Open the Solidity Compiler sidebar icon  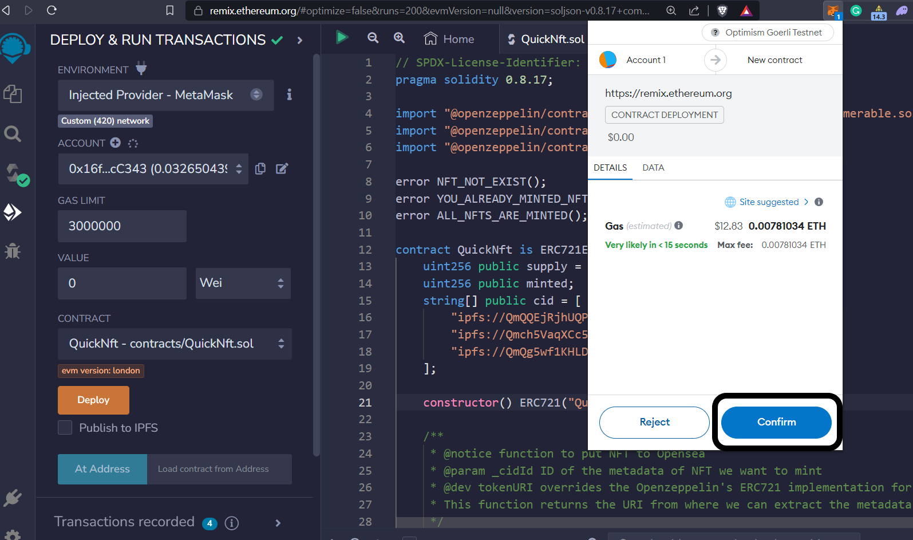tap(15, 174)
